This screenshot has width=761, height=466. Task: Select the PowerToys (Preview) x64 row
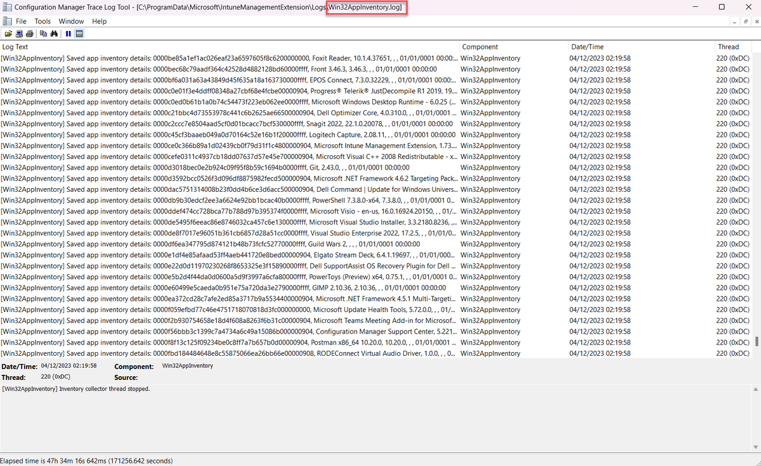tap(377, 277)
